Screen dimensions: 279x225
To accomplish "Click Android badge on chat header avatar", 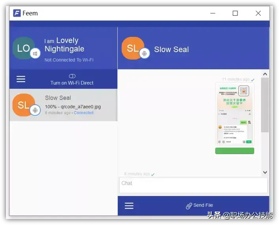I will [144, 53].
